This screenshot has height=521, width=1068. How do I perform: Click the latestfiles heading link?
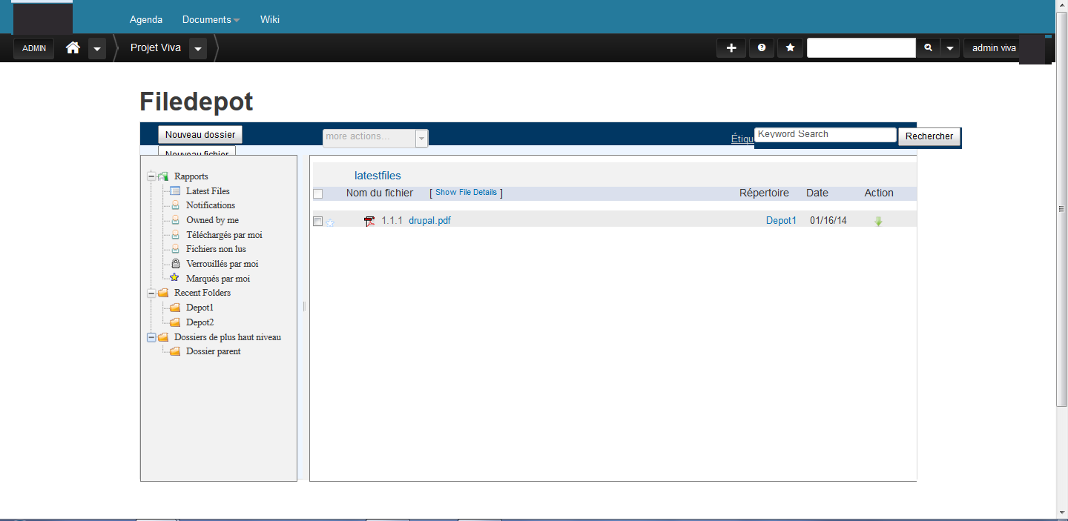(378, 176)
